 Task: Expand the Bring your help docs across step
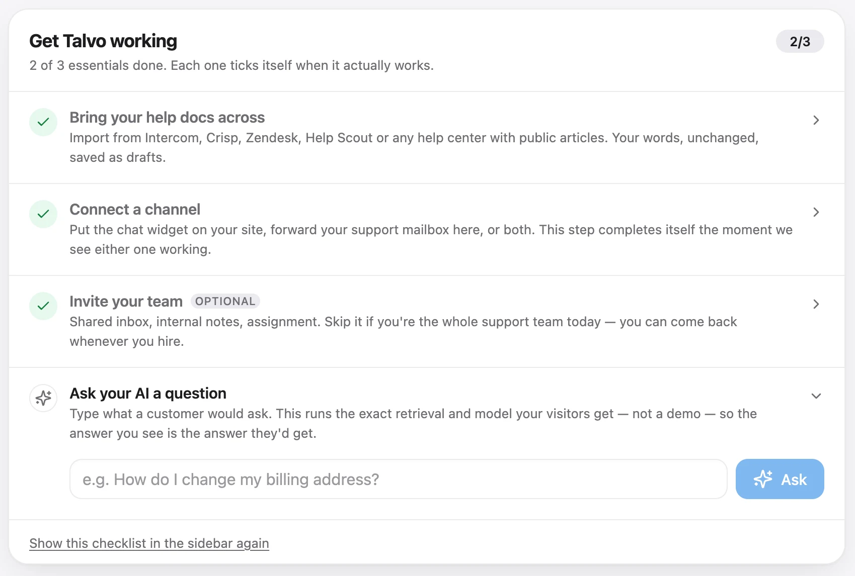tap(816, 120)
